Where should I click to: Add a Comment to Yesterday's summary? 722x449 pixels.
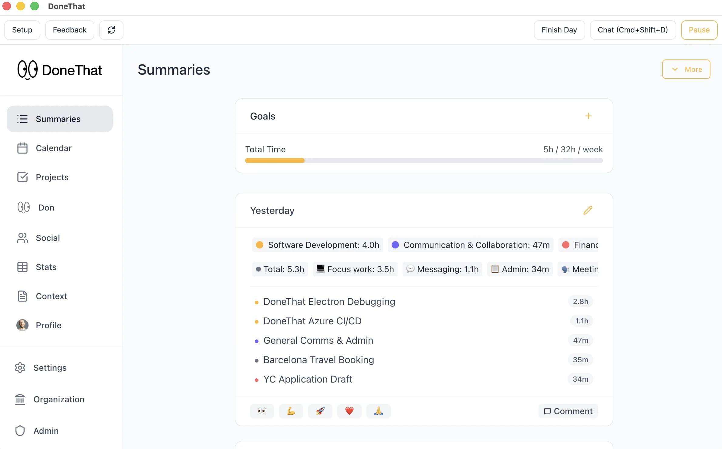[568, 411]
